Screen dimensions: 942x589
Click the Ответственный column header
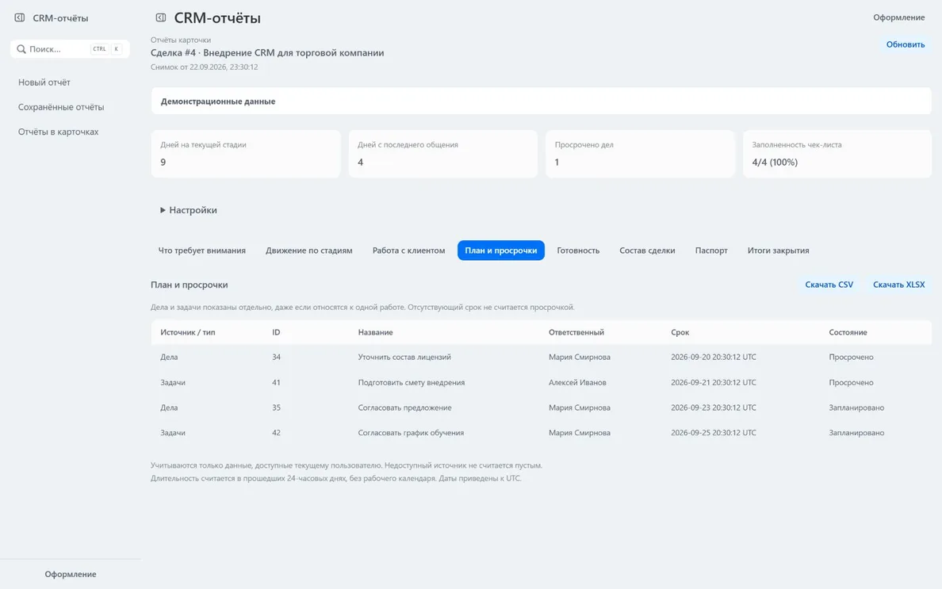[x=576, y=332]
